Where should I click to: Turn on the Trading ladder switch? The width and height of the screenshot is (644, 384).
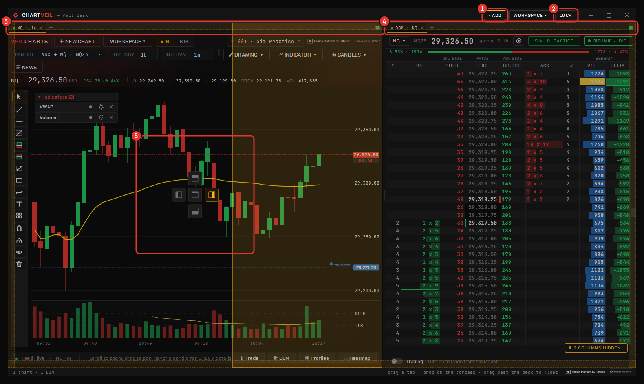pyautogui.click(x=397, y=361)
